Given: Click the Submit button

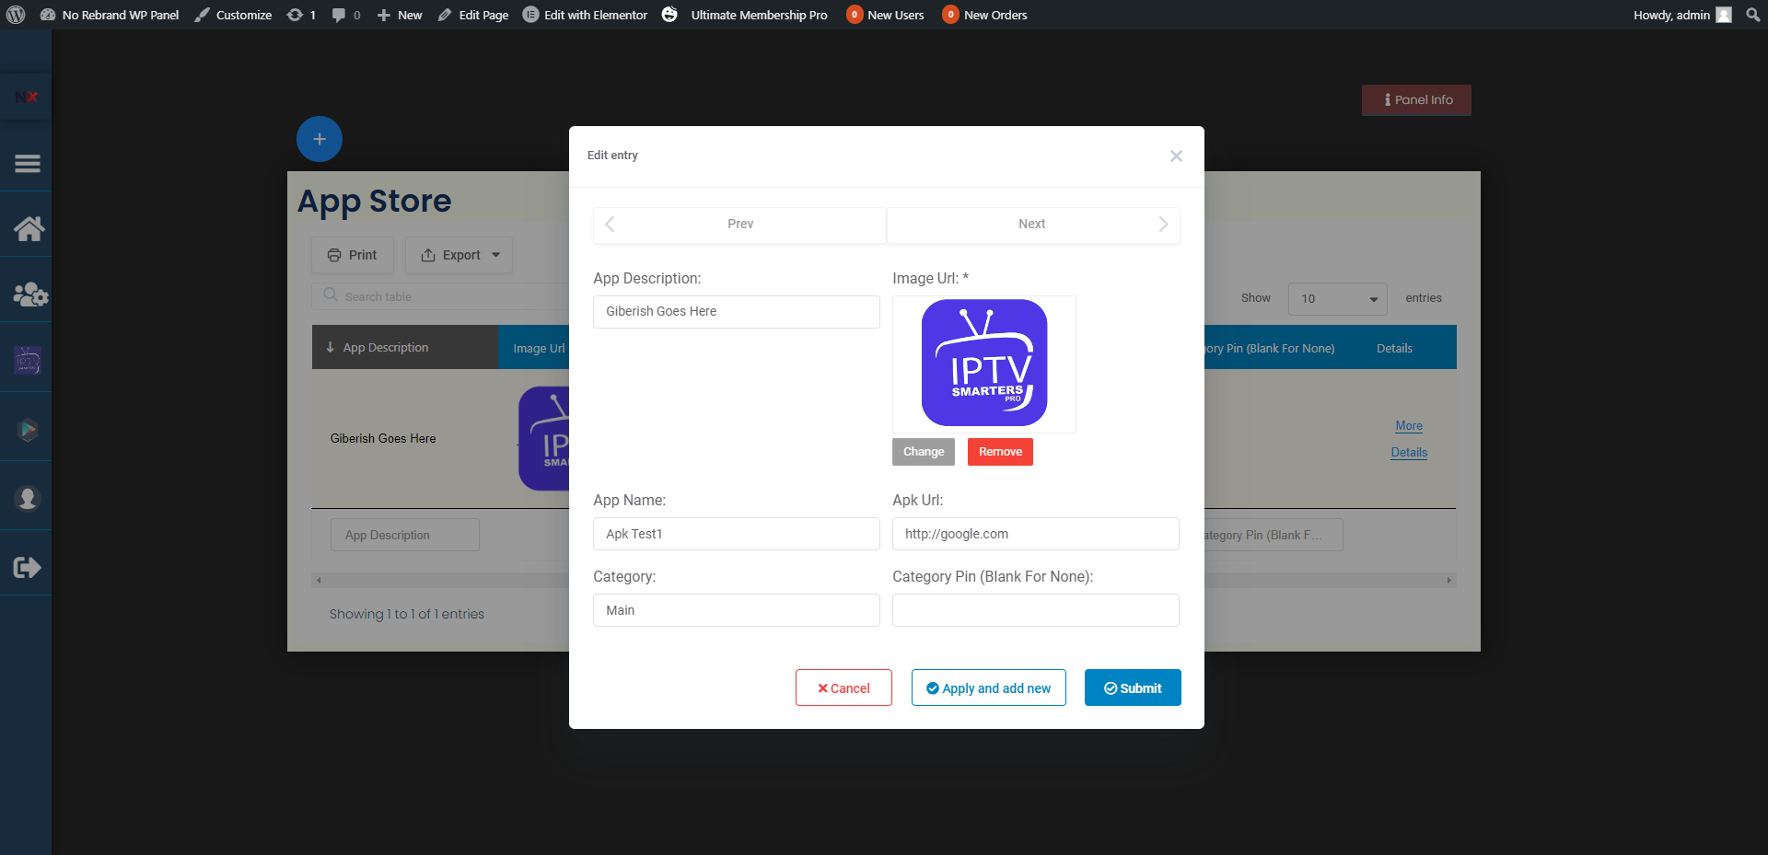Looking at the screenshot, I should tap(1132, 687).
